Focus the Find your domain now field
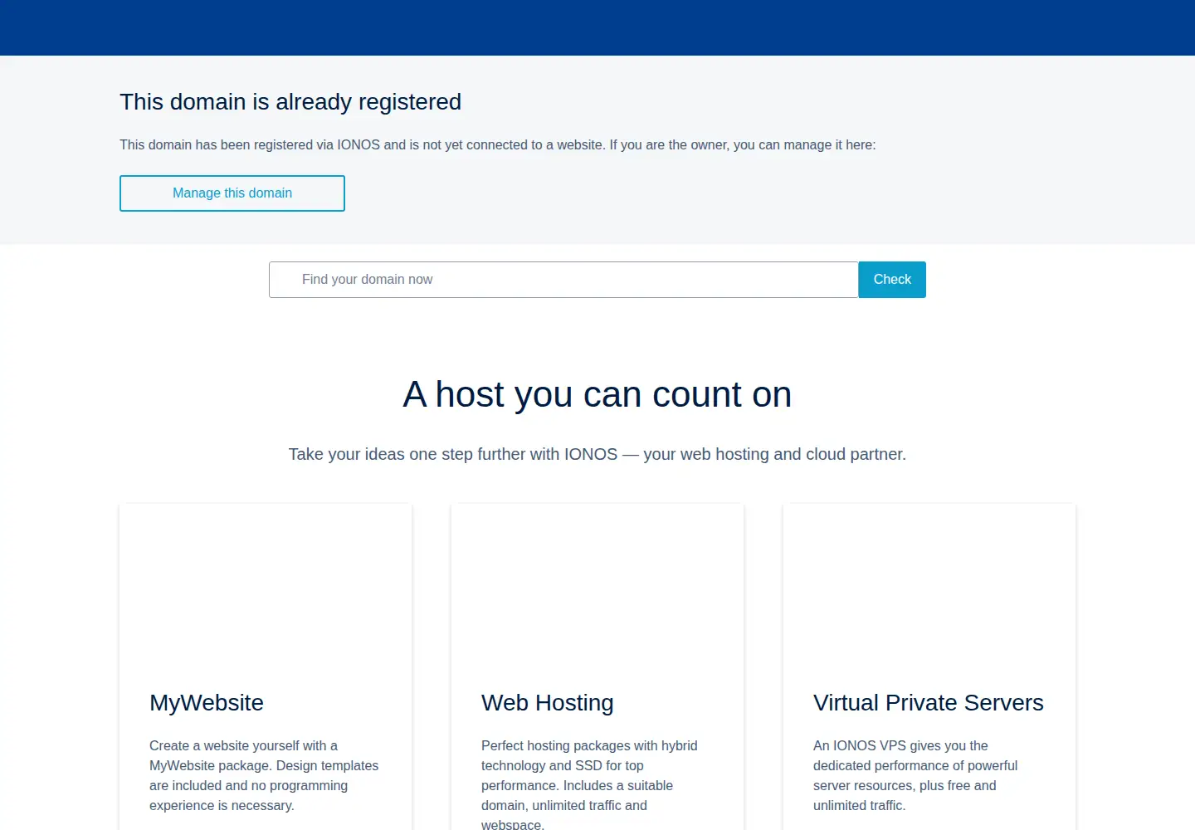Screen dimensions: 1195x830 (563, 280)
